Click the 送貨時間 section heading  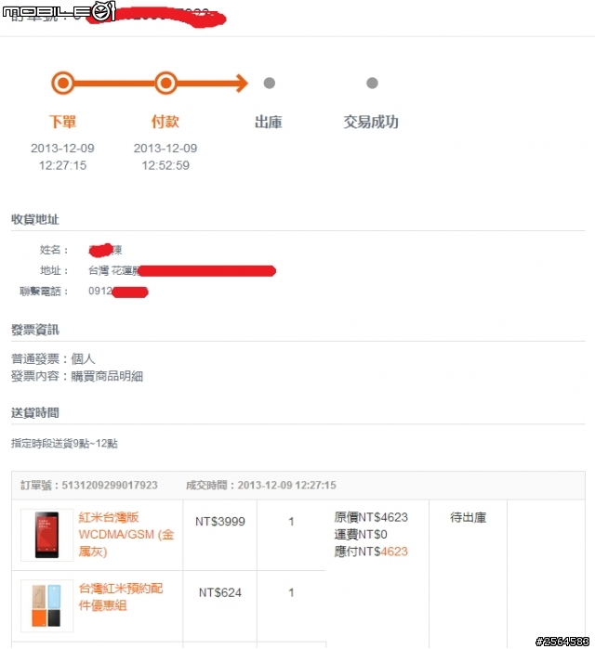tap(34, 412)
